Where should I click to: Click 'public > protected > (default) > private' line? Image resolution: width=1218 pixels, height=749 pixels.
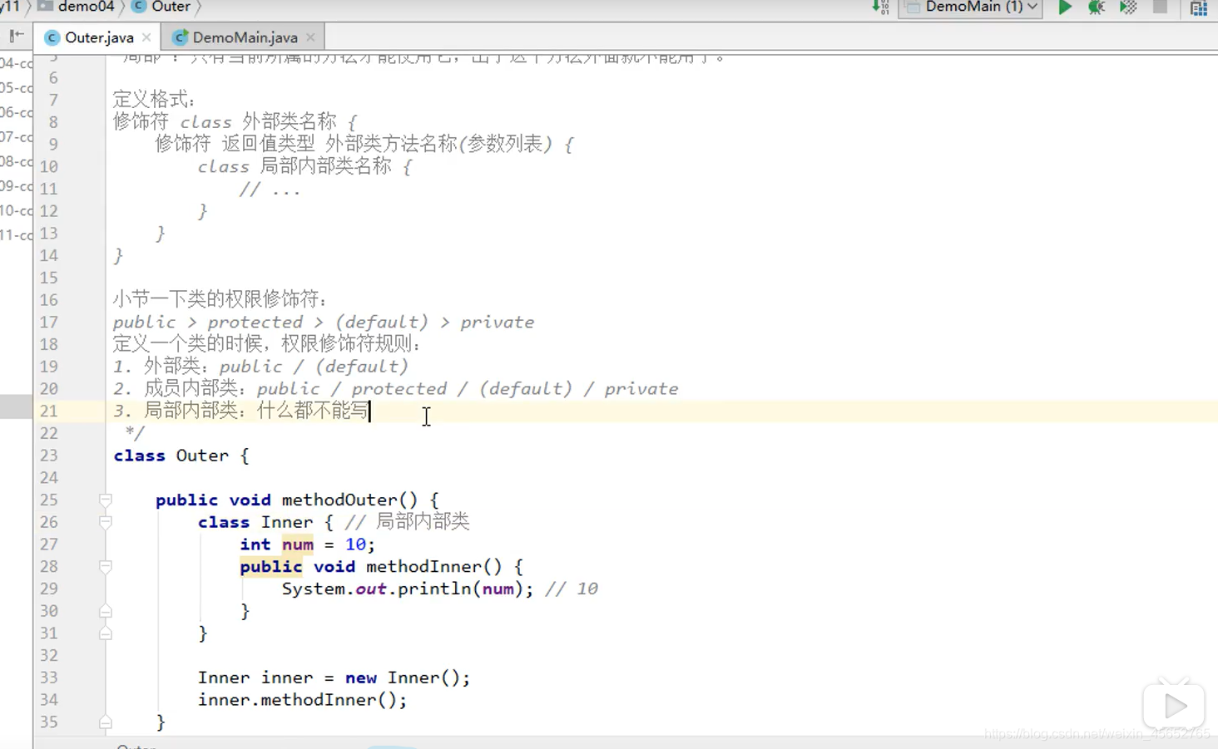[324, 322]
